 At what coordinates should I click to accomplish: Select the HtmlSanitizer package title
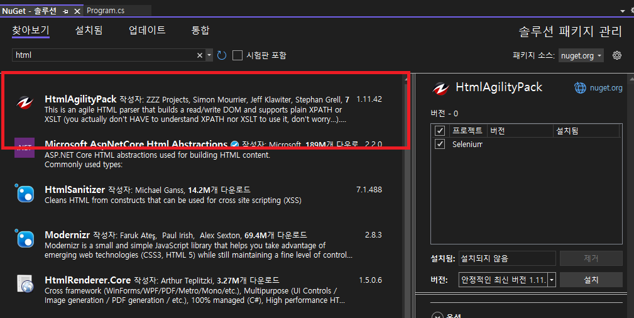click(x=75, y=189)
